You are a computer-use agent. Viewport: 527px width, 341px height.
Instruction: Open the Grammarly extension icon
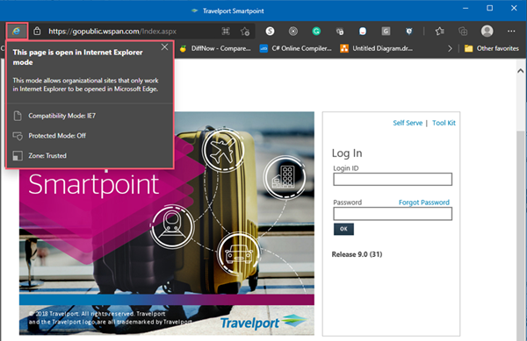tap(316, 32)
